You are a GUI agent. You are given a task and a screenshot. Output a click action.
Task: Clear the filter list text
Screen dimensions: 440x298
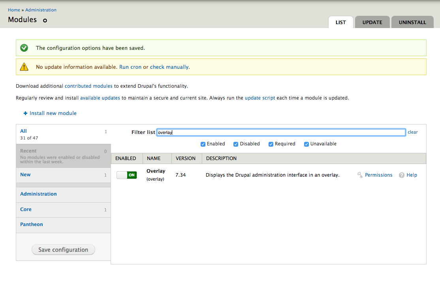(412, 132)
